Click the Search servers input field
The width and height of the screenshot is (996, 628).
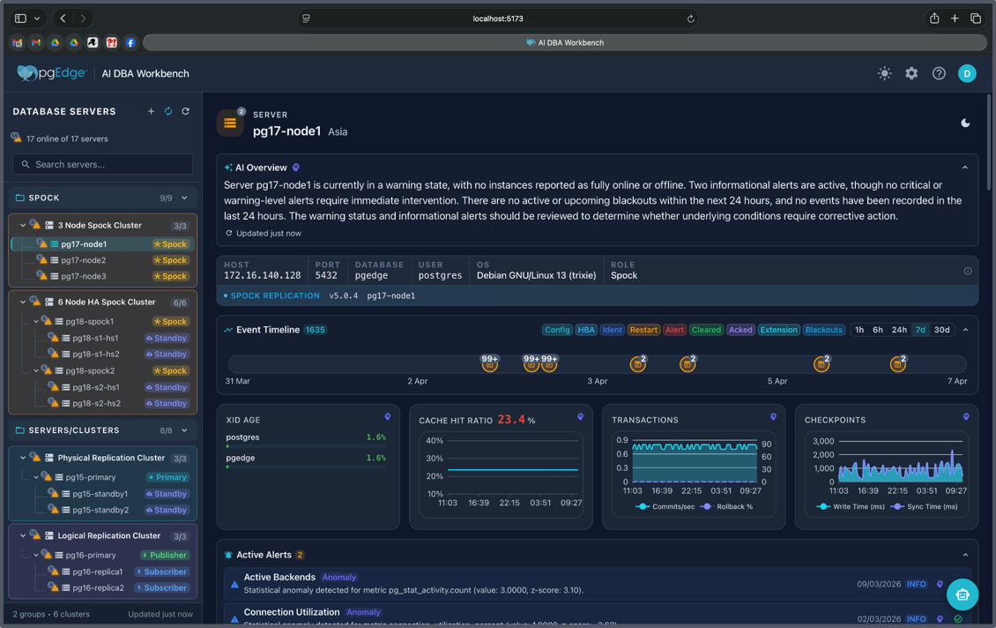point(101,164)
